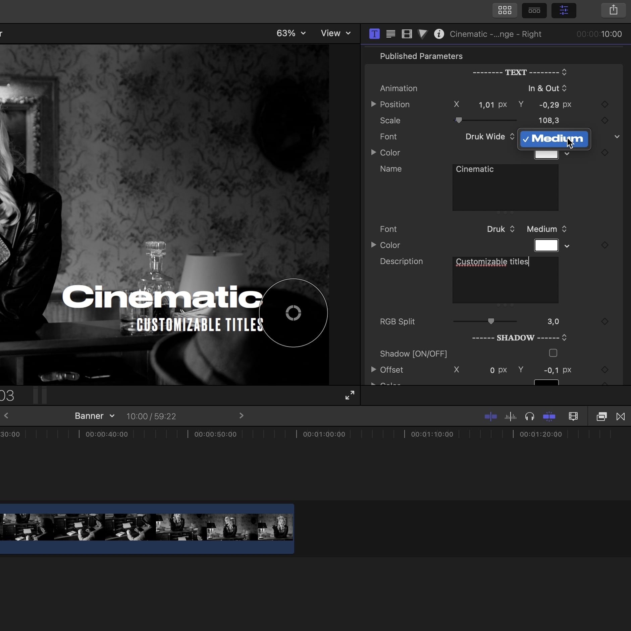
Task: Open the Text inspector tab icon
Action: 390,34
